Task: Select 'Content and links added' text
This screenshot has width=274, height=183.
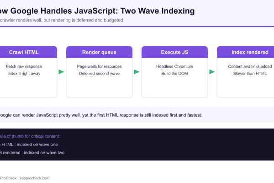Action: coord(250,66)
